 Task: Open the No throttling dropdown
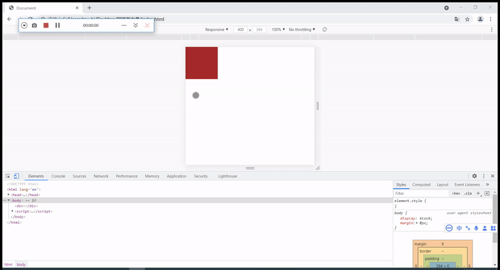[302, 29]
